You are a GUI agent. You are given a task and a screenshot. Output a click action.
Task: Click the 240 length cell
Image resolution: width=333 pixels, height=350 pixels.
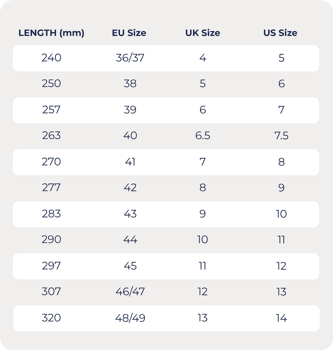point(51,58)
